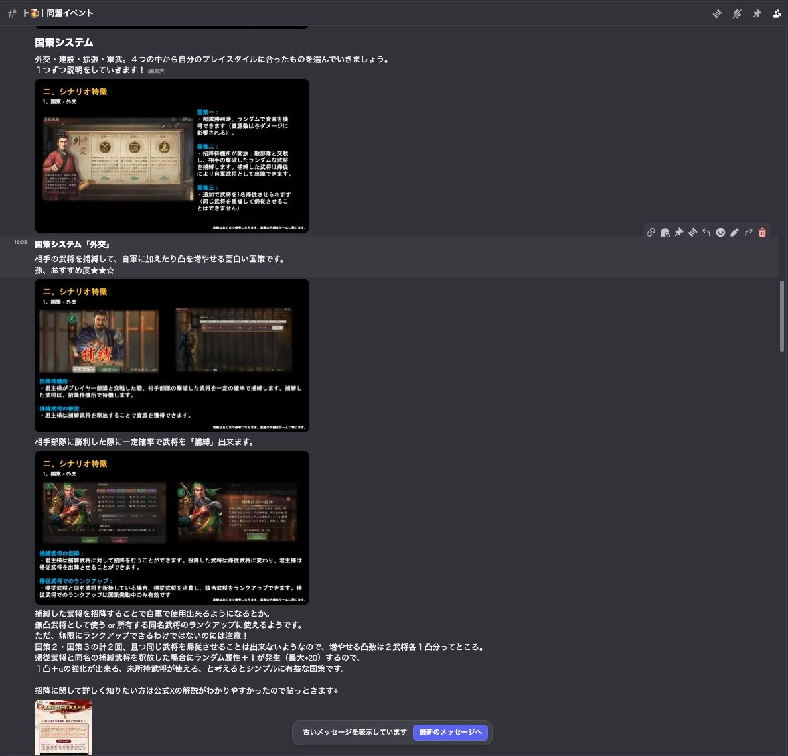Open the small official X explanation thumbnail
Screen dimensions: 788x756
pyautogui.click(x=64, y=727)
